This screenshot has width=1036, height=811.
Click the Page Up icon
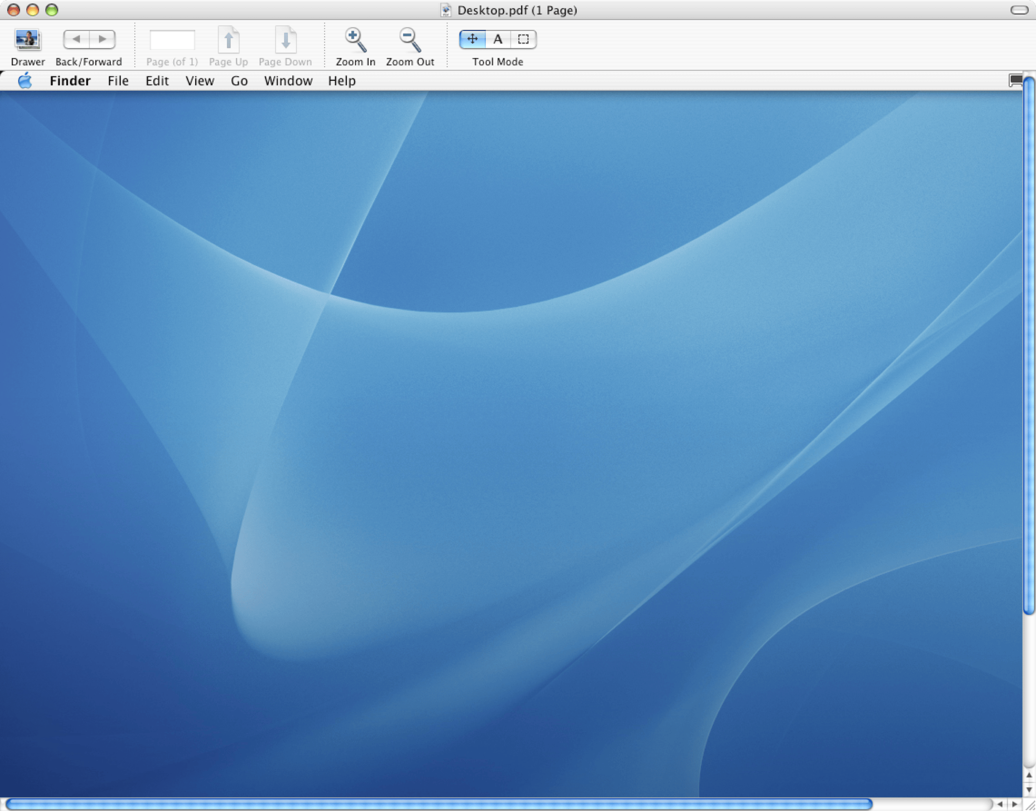coord(228,40)
